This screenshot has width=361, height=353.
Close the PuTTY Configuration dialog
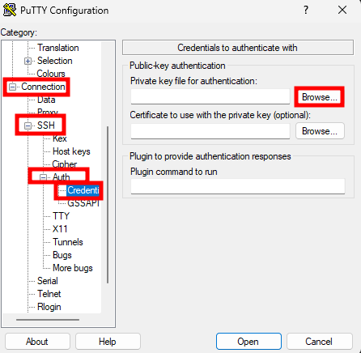click(x=342, y=10)
